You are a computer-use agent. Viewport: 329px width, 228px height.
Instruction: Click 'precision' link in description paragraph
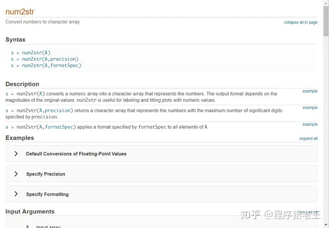coord(58,110)
